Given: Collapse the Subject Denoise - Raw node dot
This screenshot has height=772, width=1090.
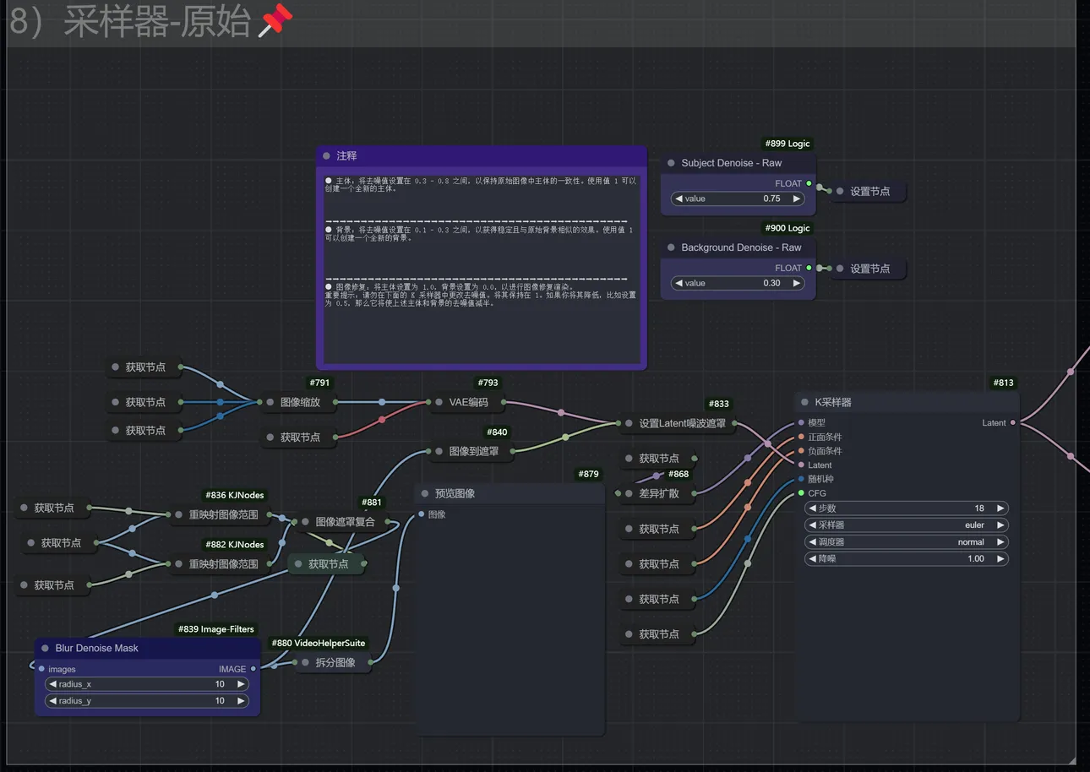Looking at the screenshot, I should point(672,163).
